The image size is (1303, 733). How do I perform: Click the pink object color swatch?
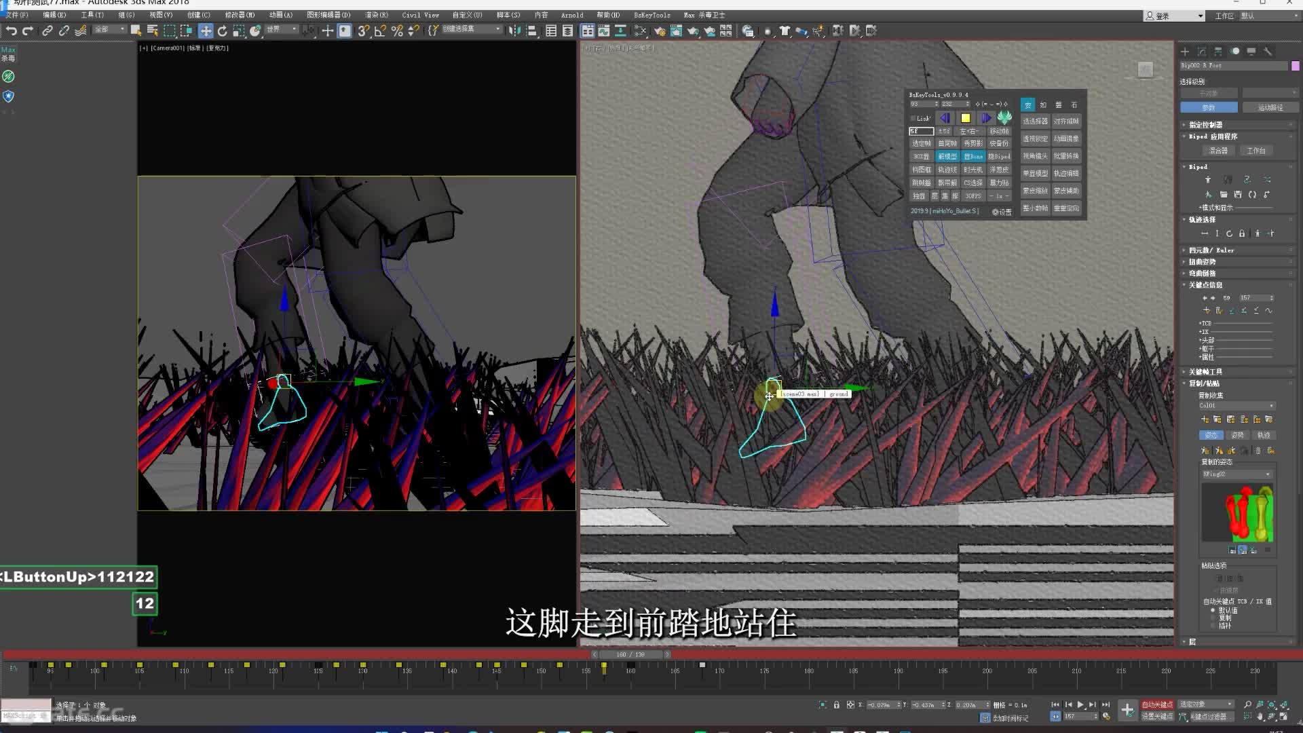(x=1295, y=66)
